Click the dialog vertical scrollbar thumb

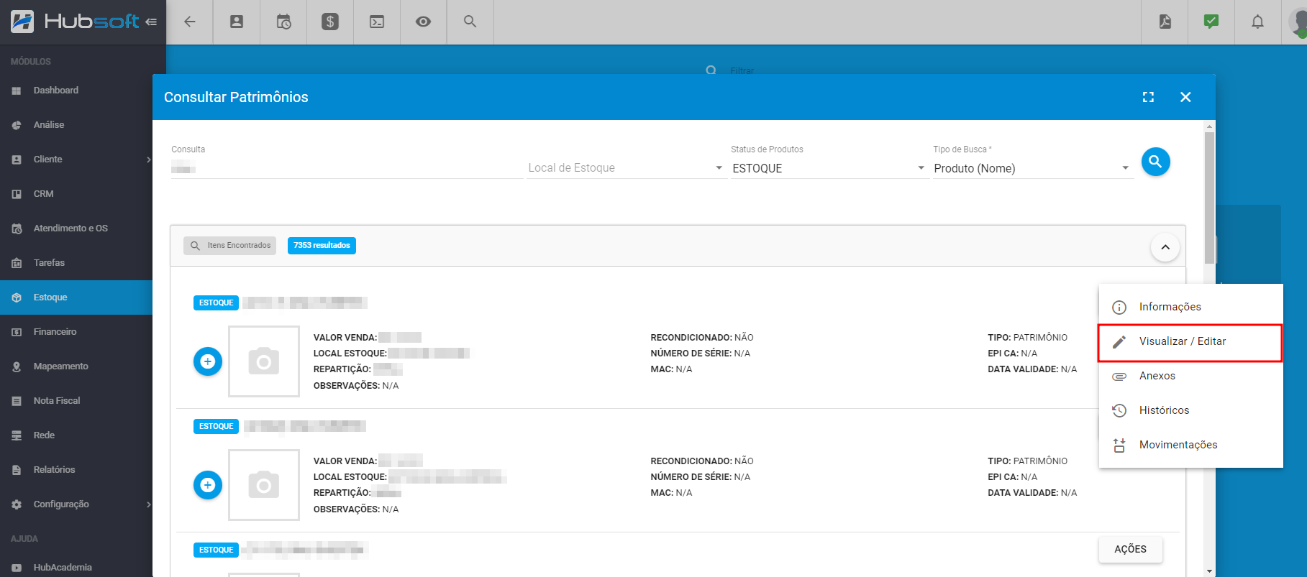coord(1209,198)
